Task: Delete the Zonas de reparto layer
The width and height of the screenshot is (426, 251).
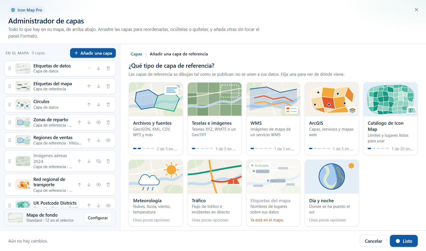Action: coord(108,122)
